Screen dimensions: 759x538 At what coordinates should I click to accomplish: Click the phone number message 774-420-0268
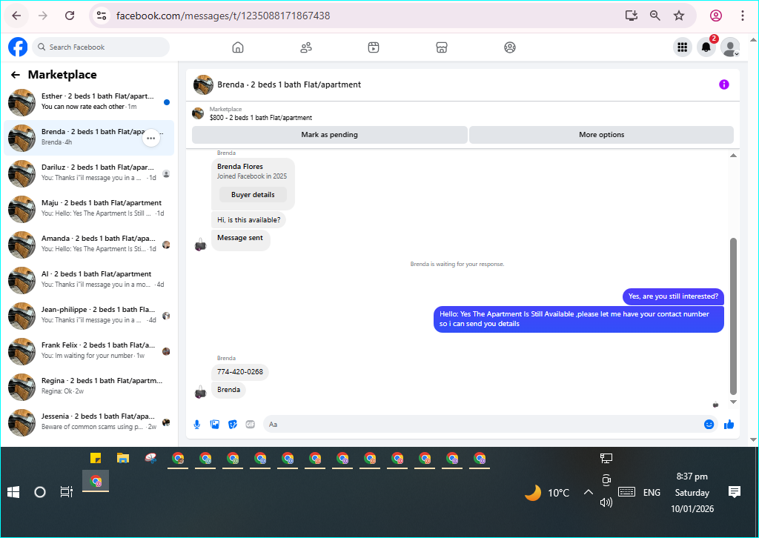[x=240, y=372]
